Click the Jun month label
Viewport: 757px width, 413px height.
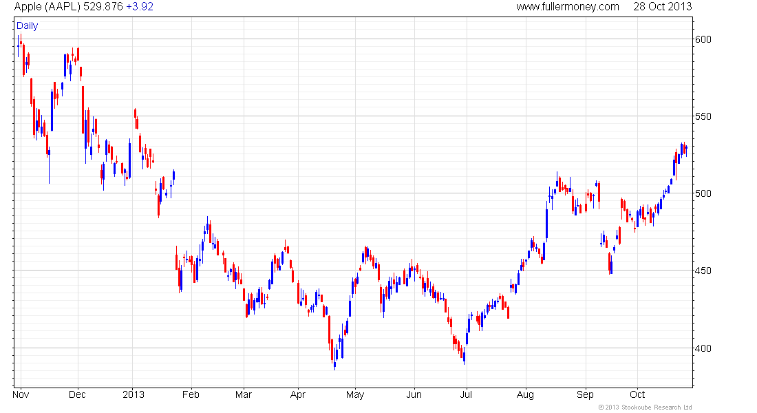[x=414, y=394]
